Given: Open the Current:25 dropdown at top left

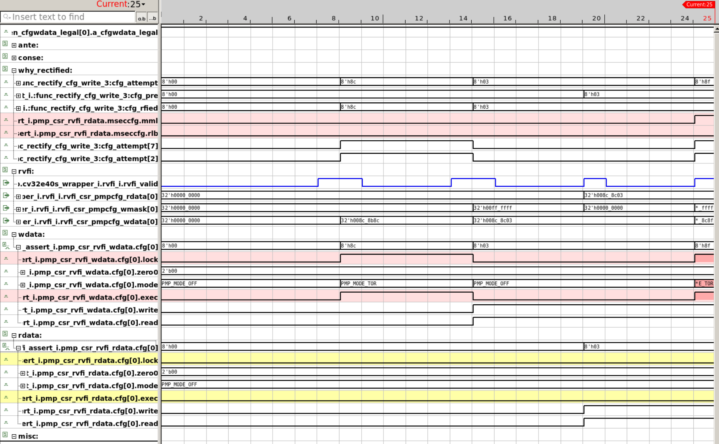Looking at the screenshot, I should pyautogui.click(x=142, y=4).
